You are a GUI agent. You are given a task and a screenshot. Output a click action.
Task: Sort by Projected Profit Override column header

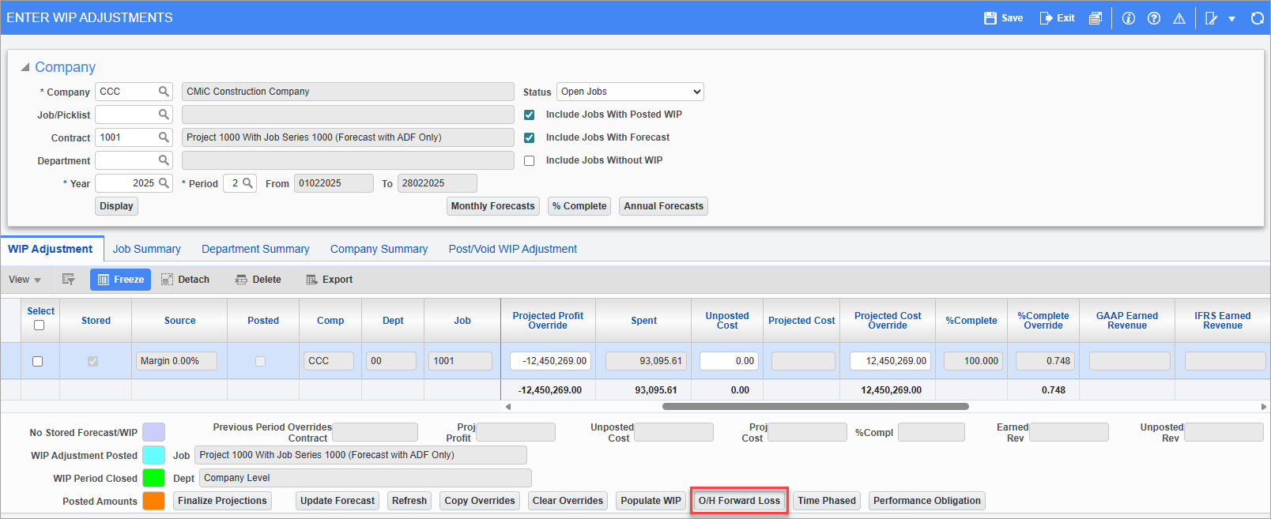click(x=548, y=321)
